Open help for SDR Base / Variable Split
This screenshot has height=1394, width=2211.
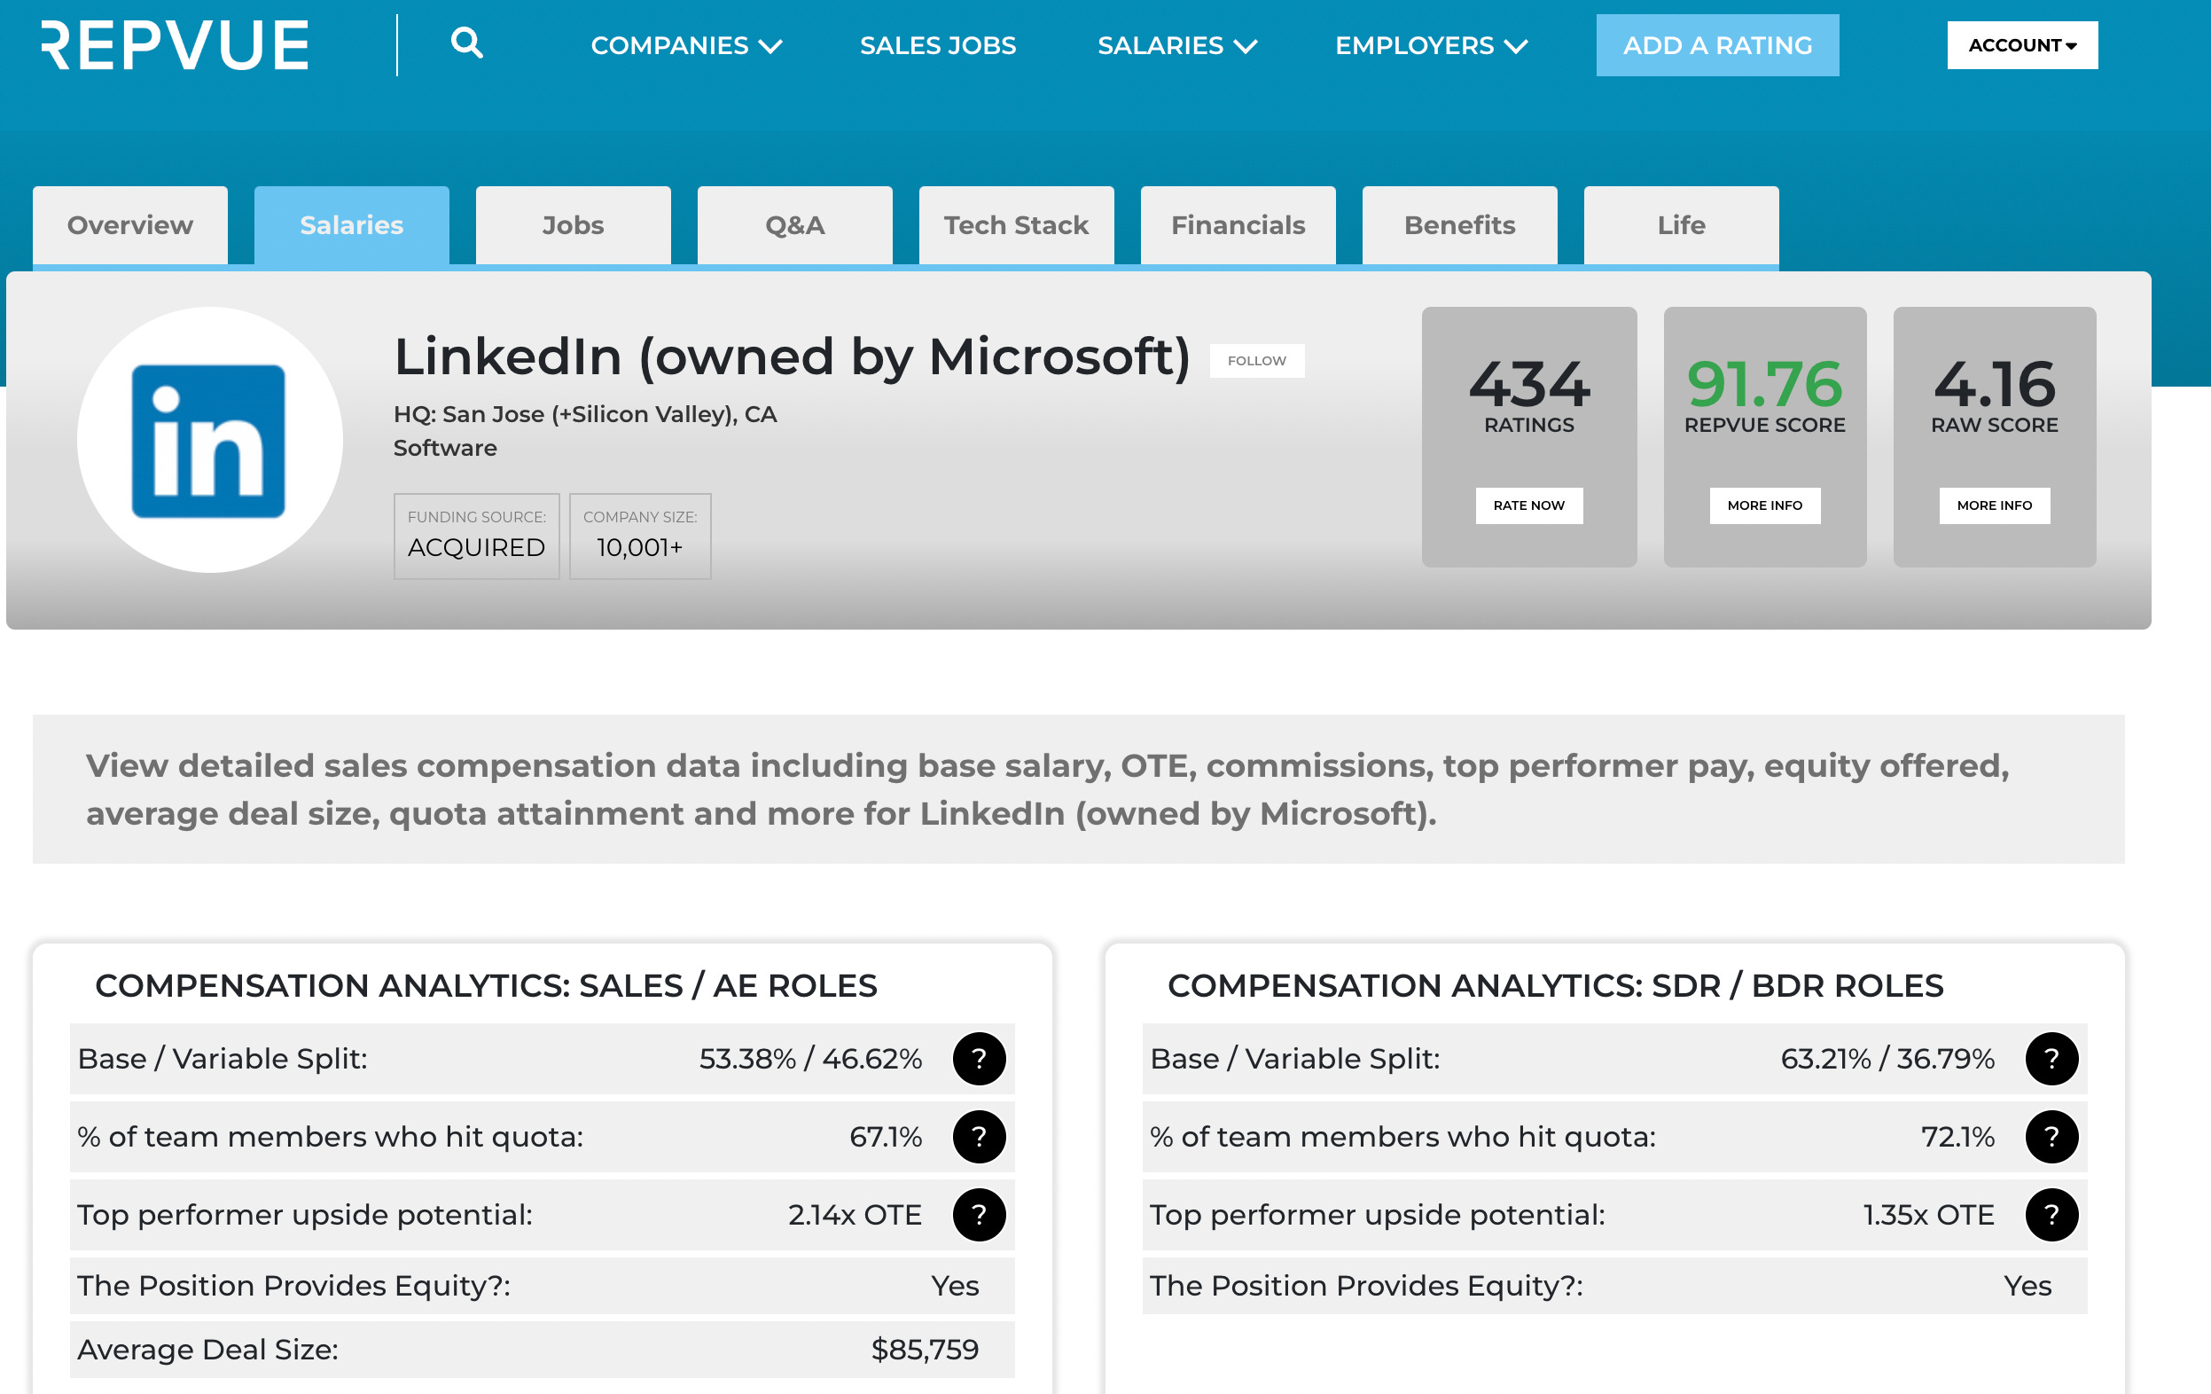tap(2051, 1059)
